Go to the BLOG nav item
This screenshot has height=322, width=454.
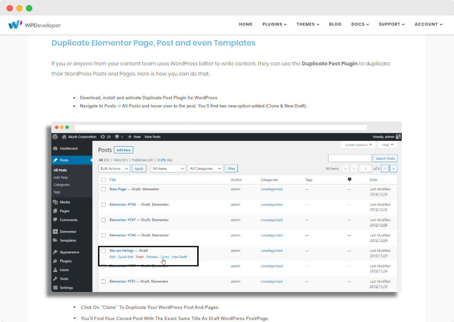click(x=335, y=24)
